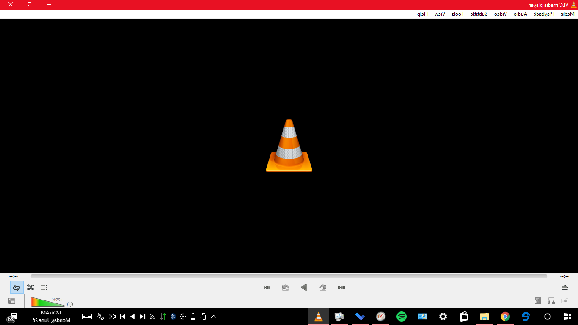
Task: Show the playlist view icon
Action: [x=44, y=287]
